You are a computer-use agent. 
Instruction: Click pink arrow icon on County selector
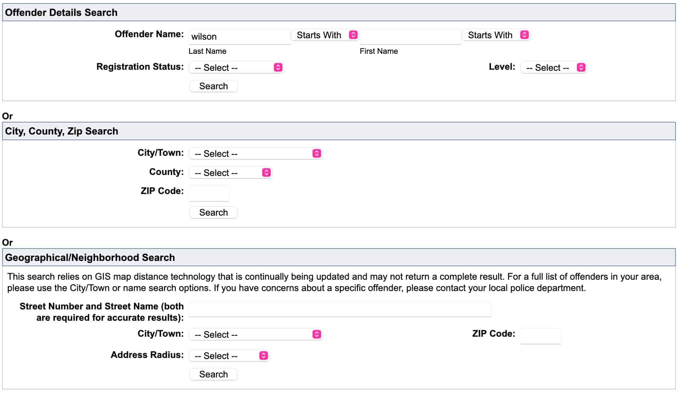click(266, 173)
